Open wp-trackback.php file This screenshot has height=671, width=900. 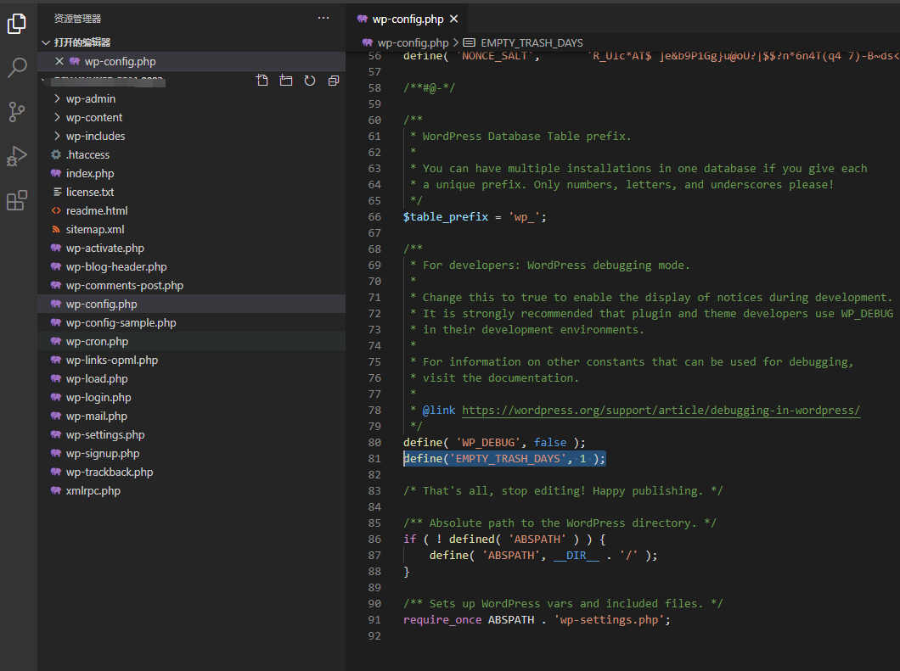coord(192,472)
